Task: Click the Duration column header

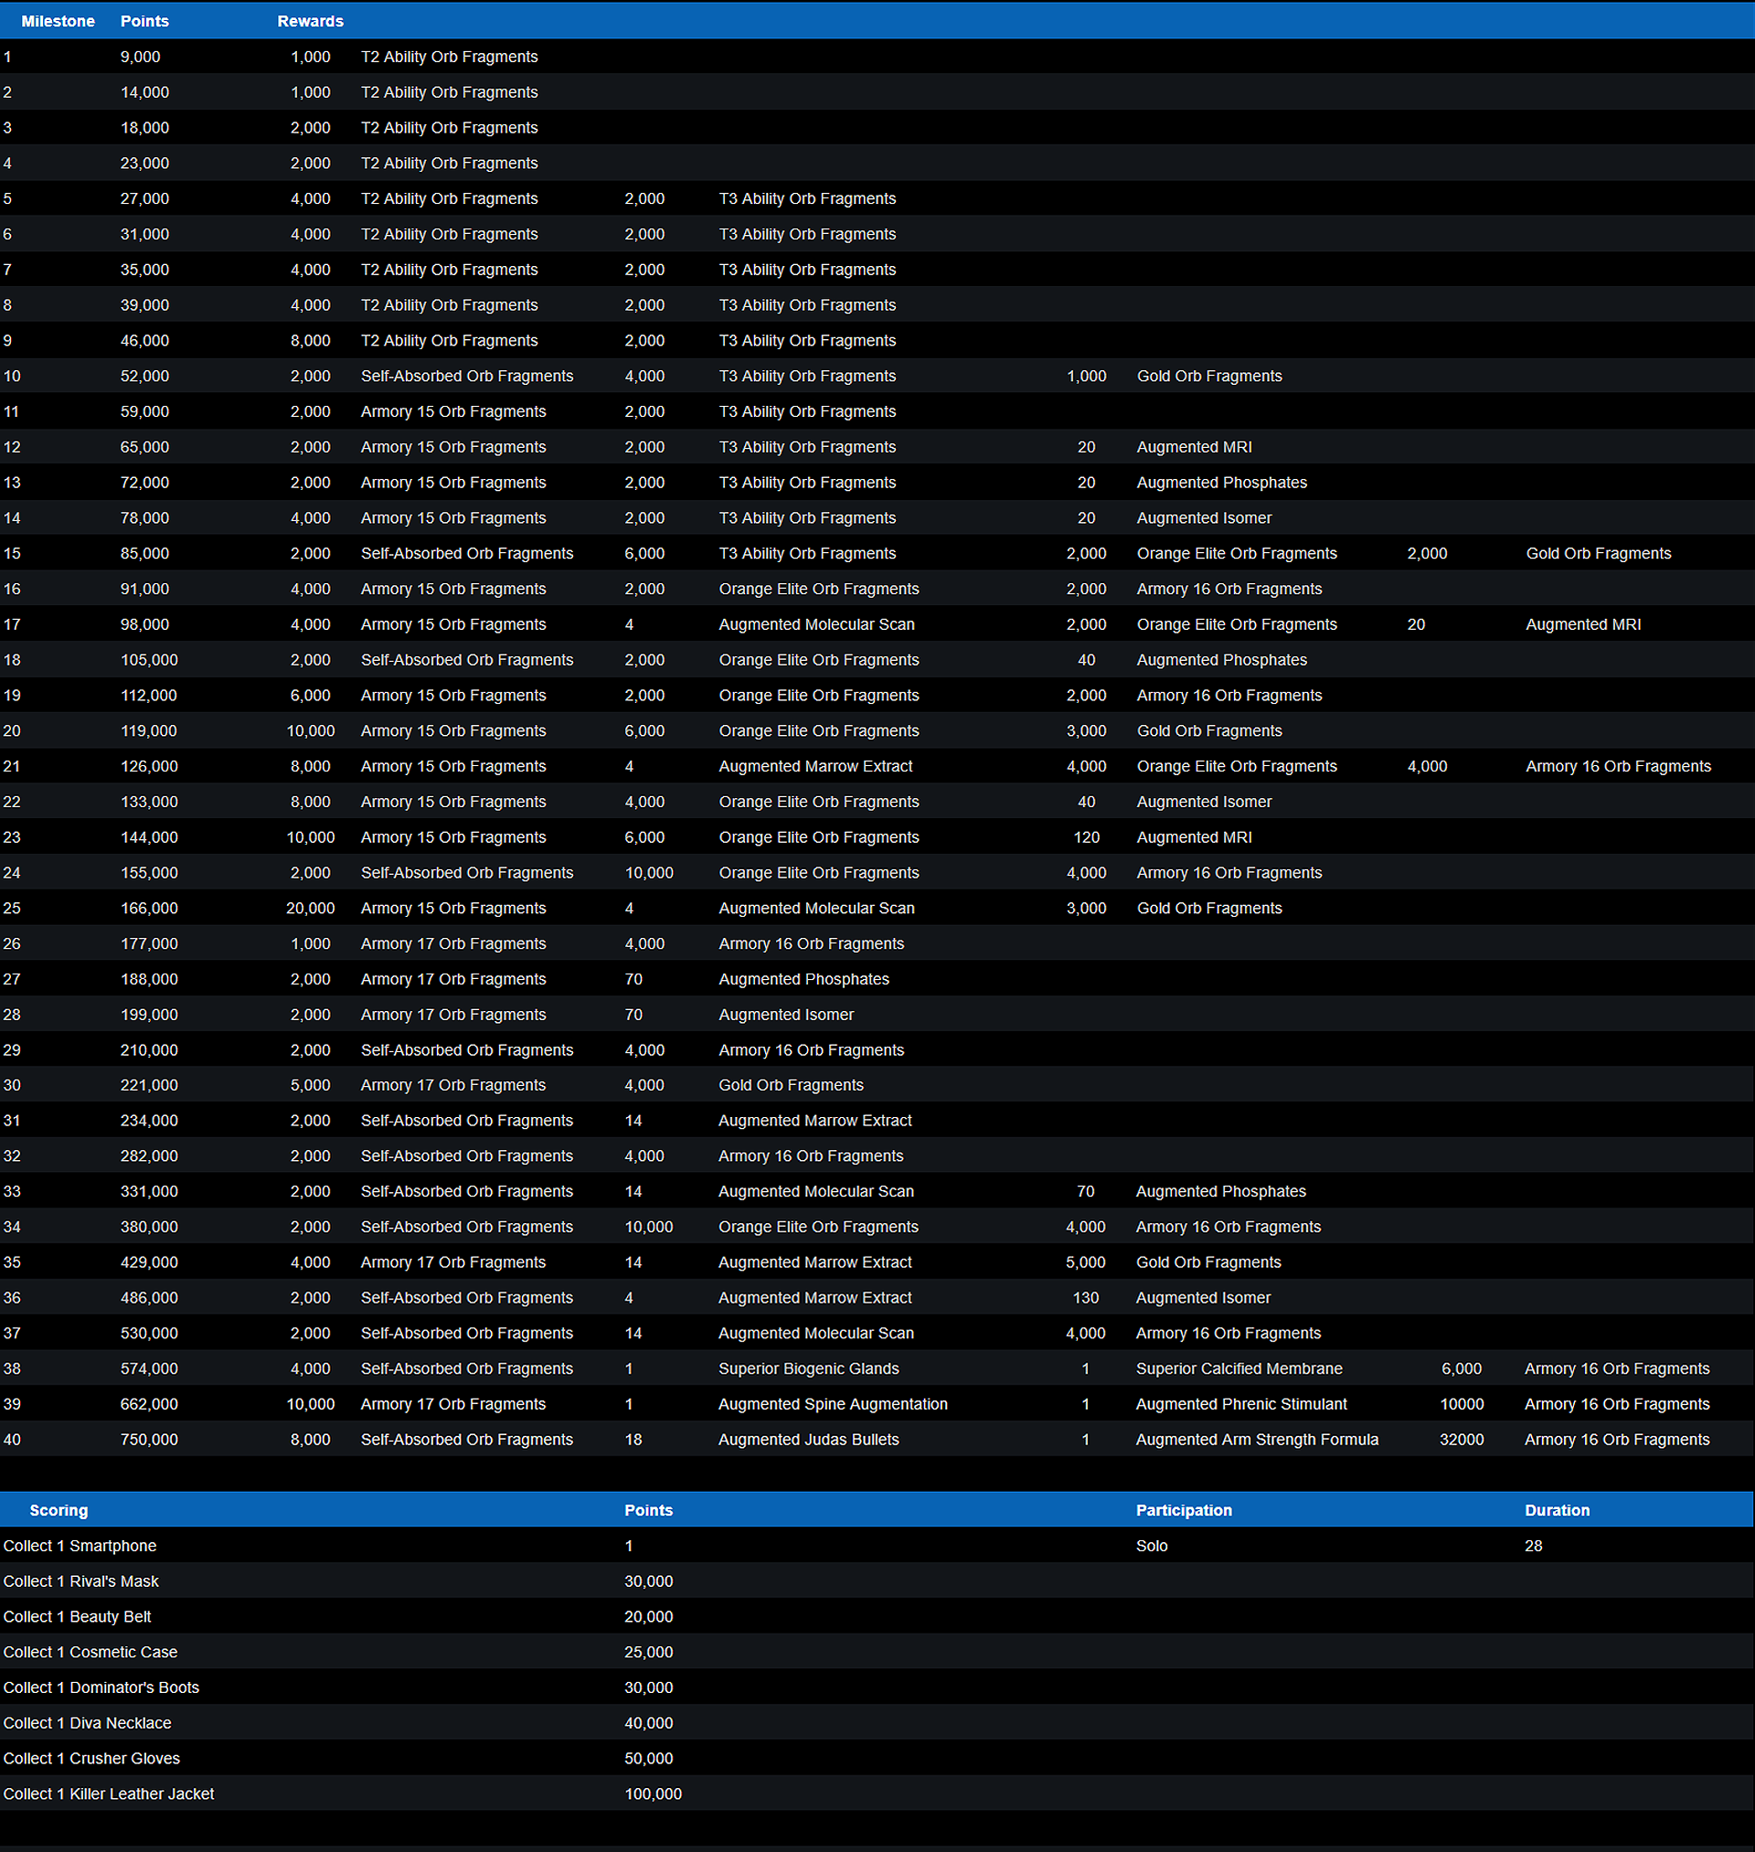Action: coord(1556,1509)
